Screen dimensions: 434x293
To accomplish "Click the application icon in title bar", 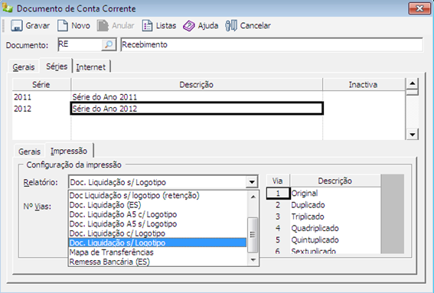I will pos(8,8).
